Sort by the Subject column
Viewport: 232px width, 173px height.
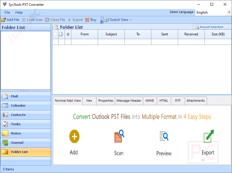pos(111,34)
